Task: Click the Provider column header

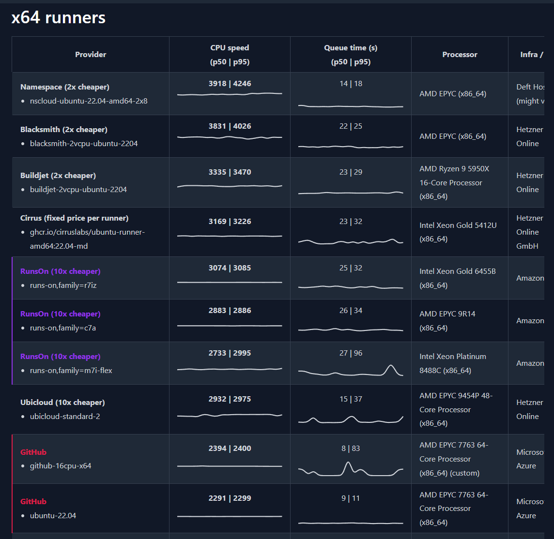Action: tap(91, 54)
